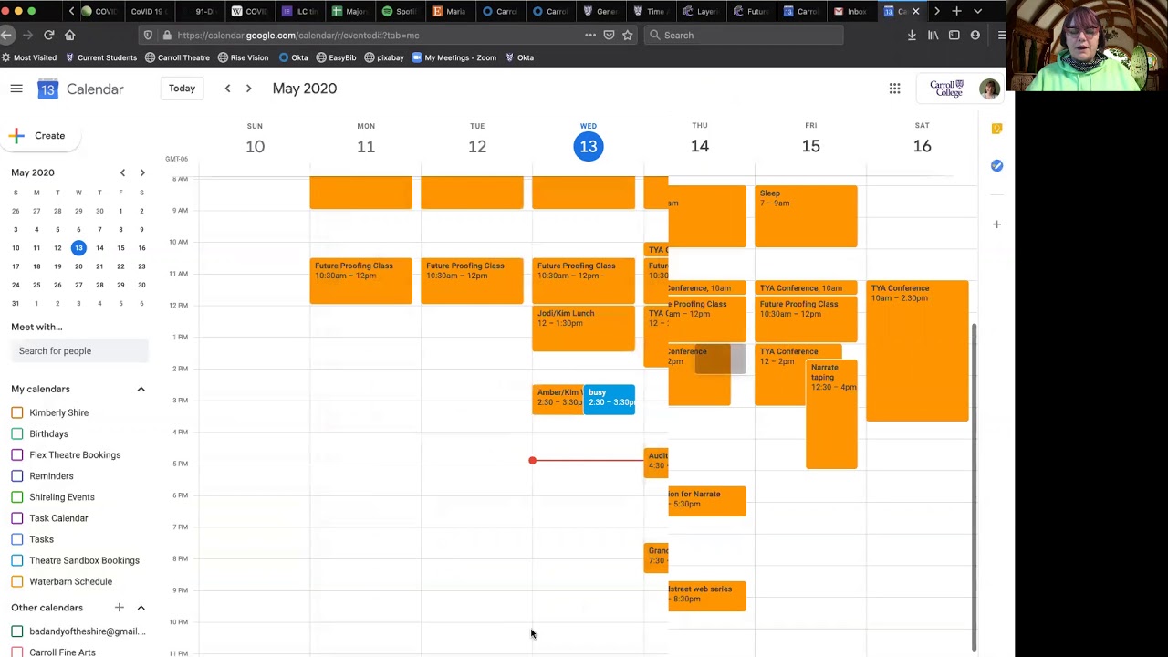The width and height of the screenshot is (1168, 657).
Task: Go to previous week arrow in header
Action: click(x=227, y=89)
